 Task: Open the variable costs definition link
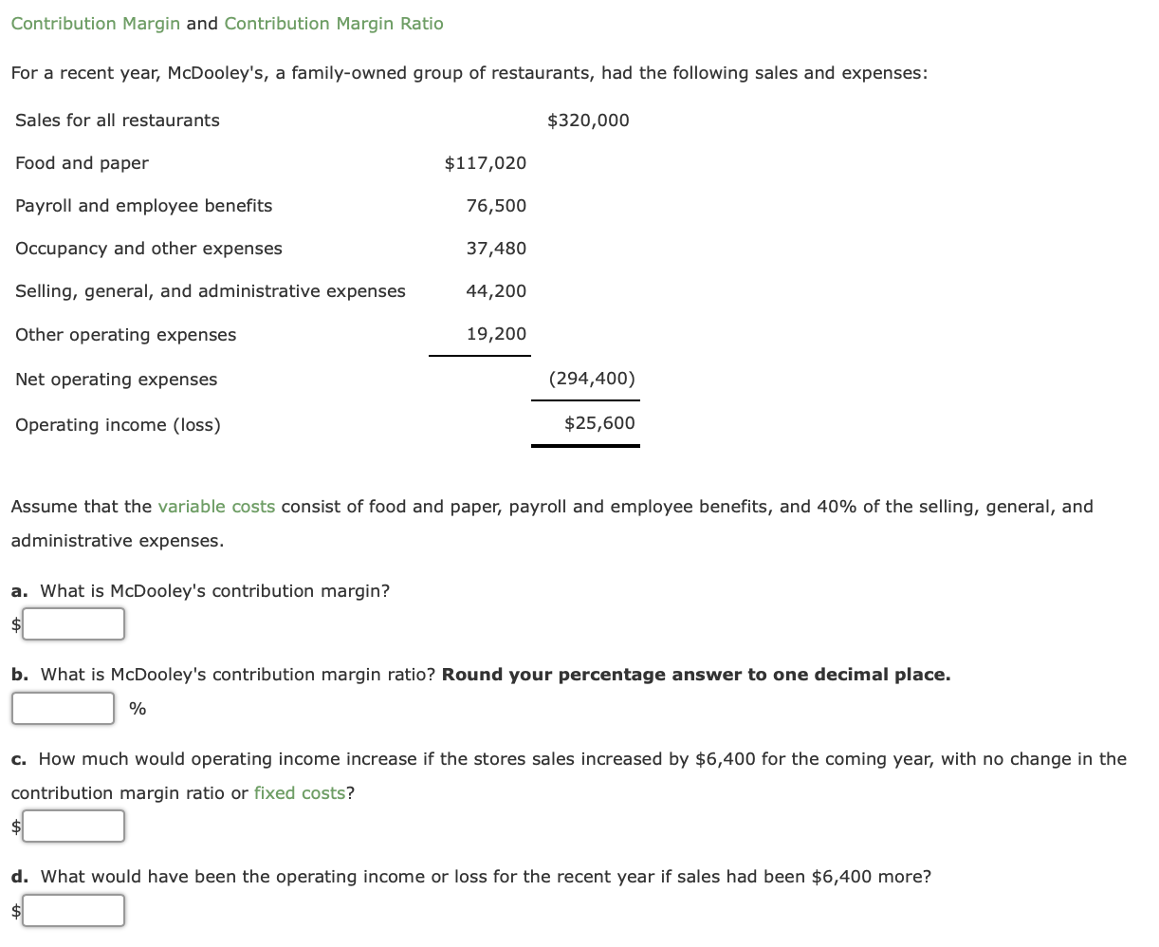(218, 506)
